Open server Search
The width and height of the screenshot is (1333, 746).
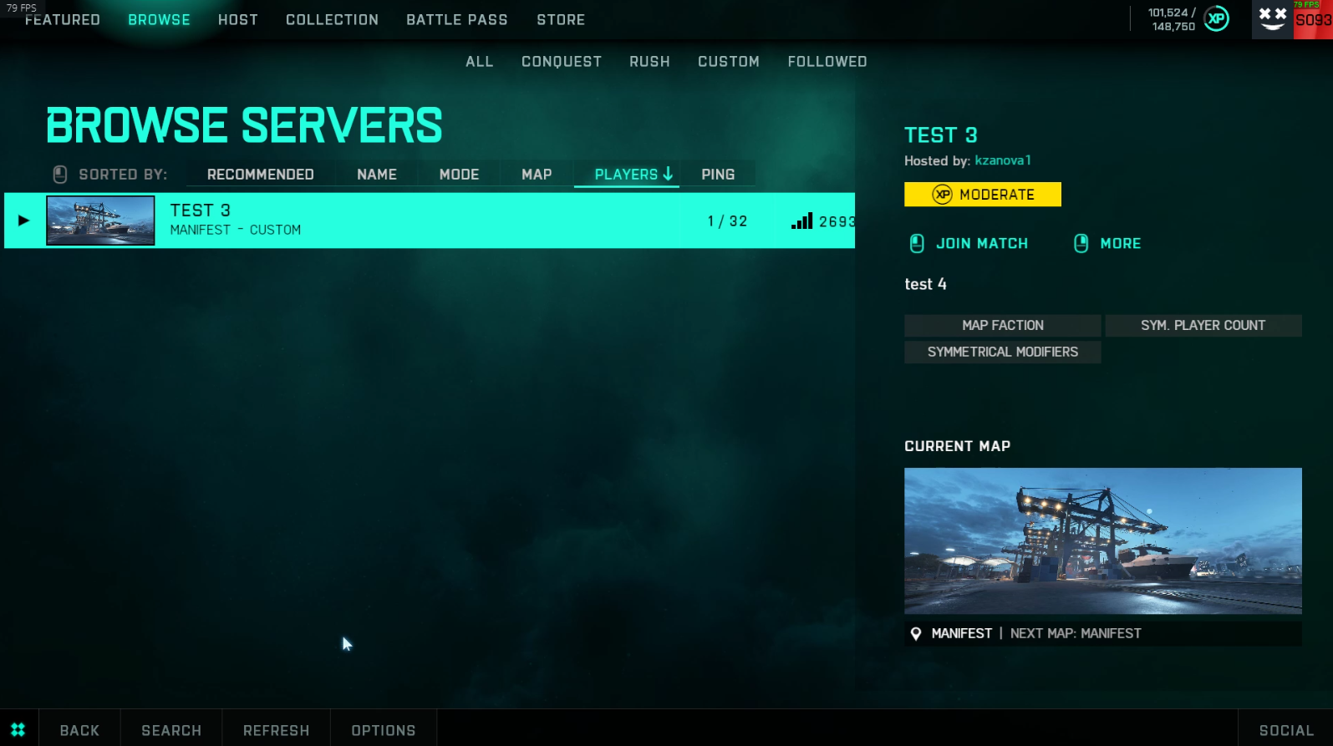[x=171, y=730]
